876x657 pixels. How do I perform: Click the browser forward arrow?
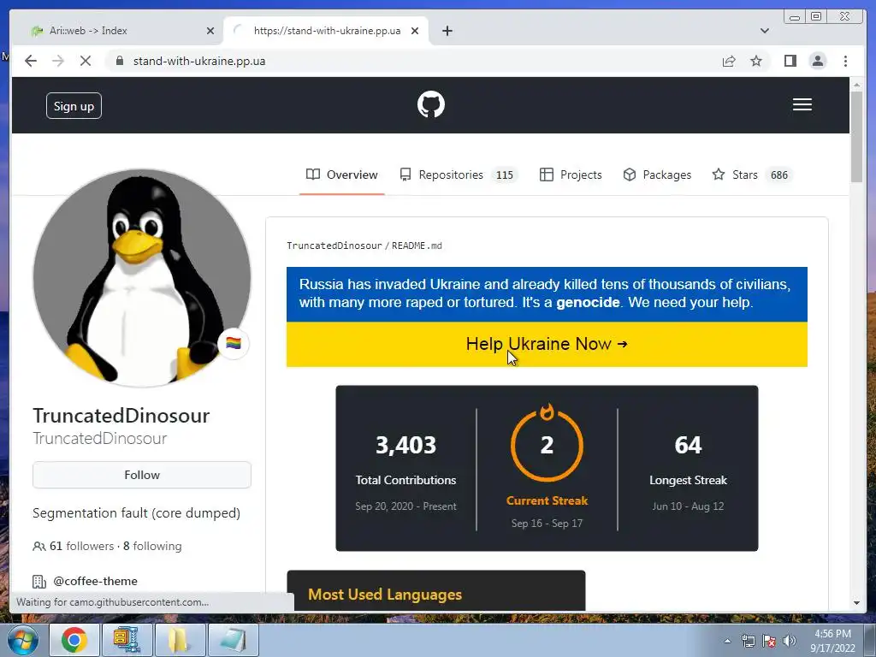pos(57,61)
